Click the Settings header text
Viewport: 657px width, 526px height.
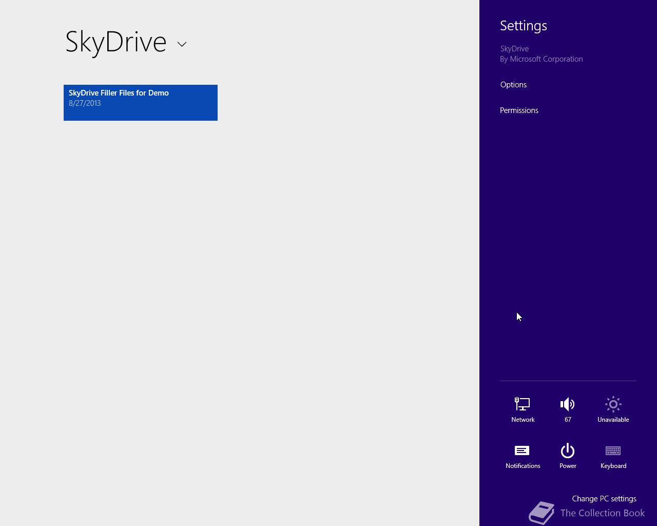coord(524,26)
